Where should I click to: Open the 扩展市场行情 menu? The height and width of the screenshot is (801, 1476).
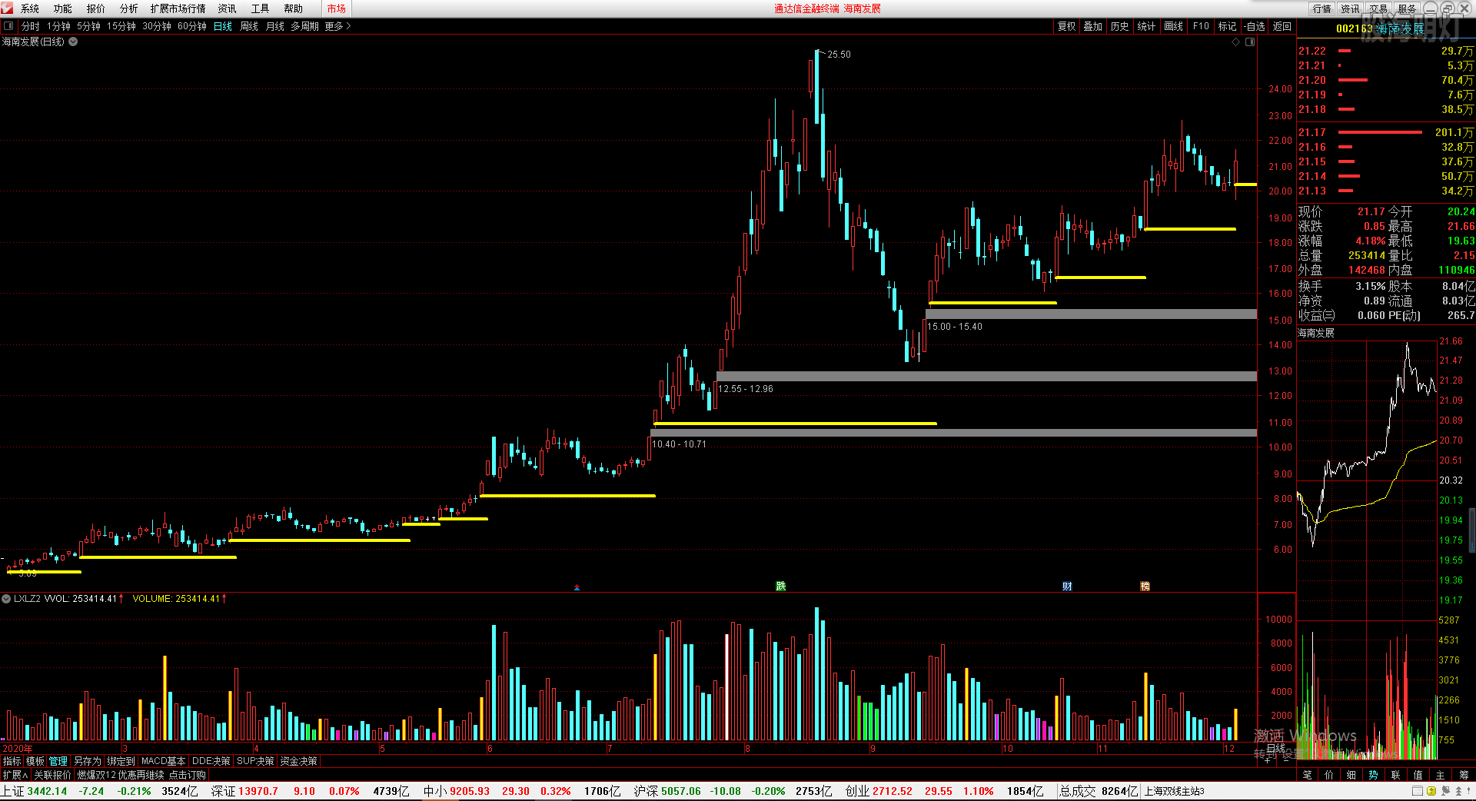[x=178, y=8]
